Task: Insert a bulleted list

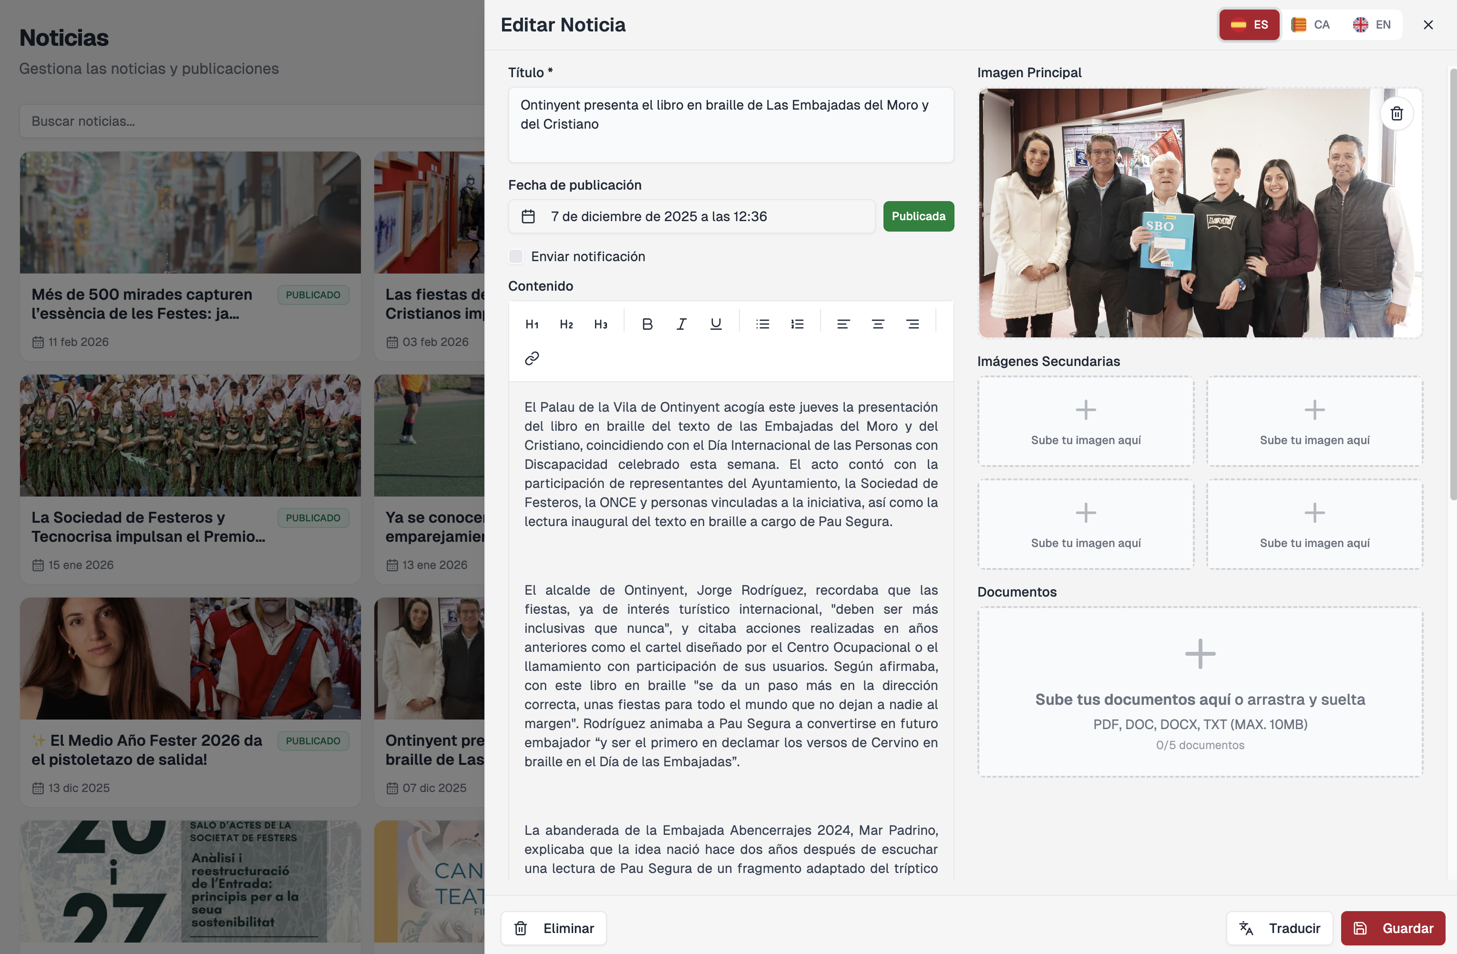Action: [x=763, y=325]
